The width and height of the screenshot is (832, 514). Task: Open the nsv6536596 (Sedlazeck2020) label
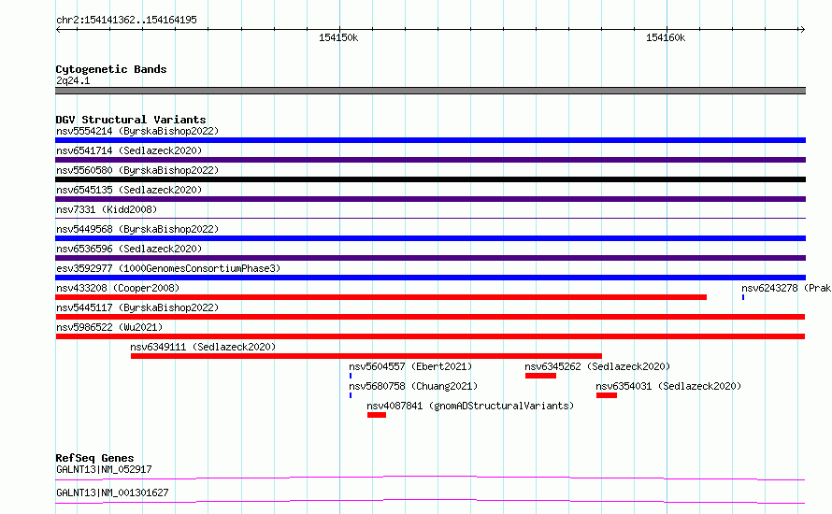coord(129,249)
